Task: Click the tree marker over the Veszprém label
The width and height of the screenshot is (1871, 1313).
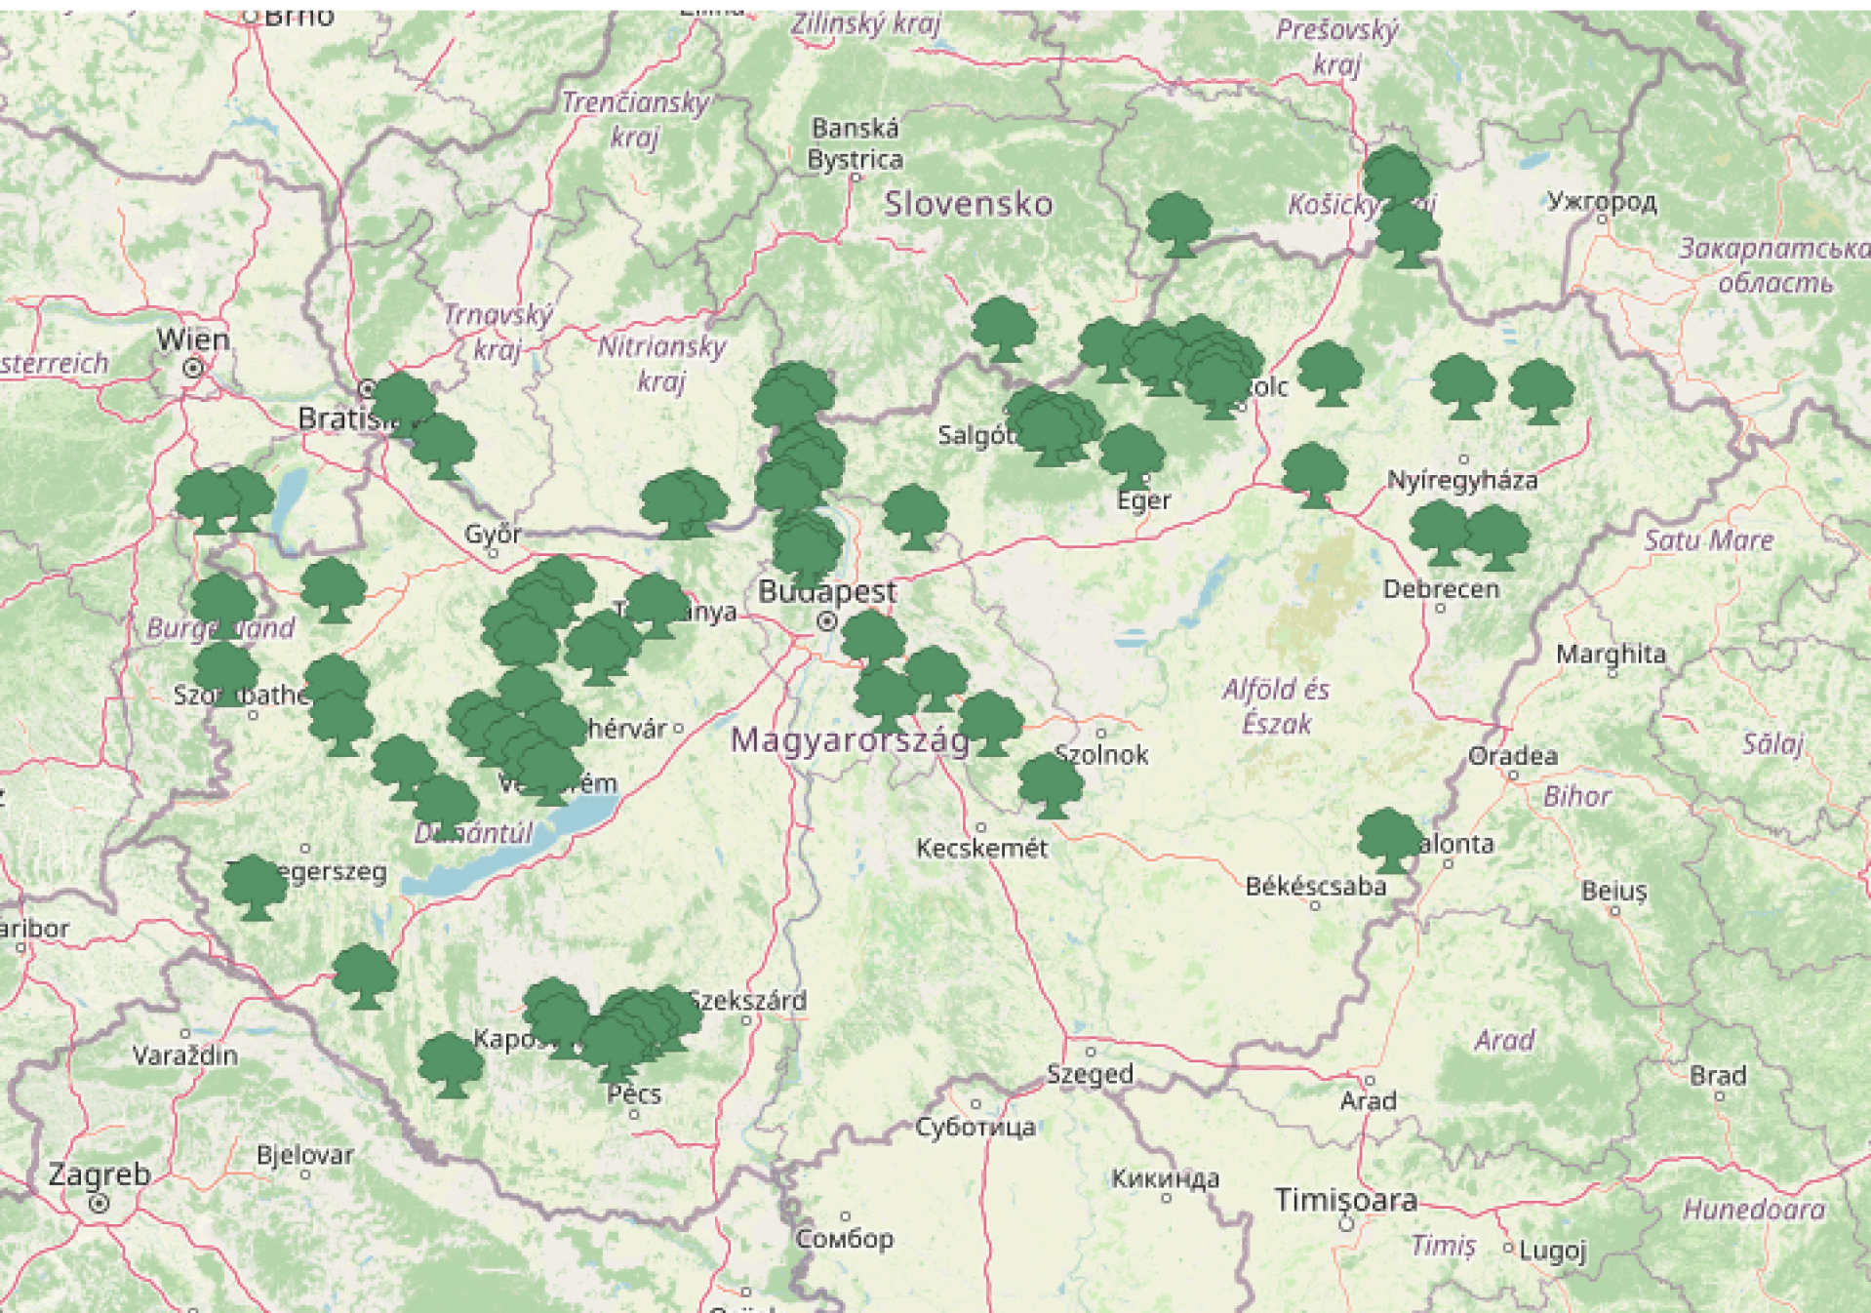Action: (x=549, y=774)
